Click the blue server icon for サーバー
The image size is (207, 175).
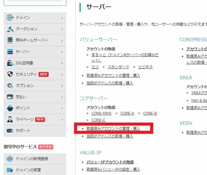pyautogui.click(x=10, y=52)
